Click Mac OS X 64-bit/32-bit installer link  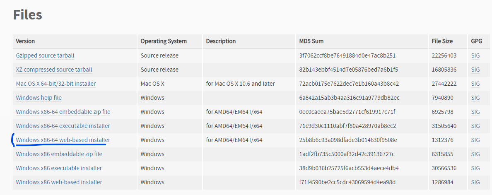click(56, 84)
